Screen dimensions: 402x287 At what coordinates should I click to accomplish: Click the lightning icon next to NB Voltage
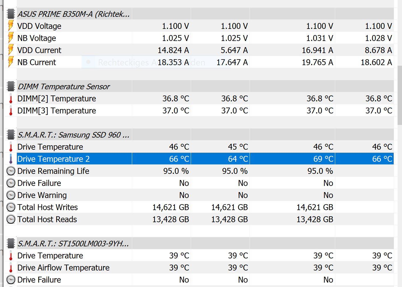11,38
